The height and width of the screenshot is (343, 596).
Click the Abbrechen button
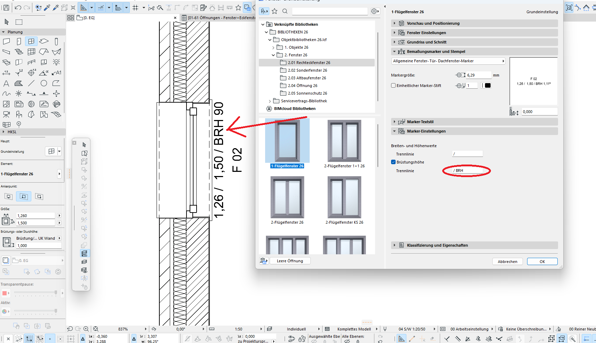(507, 262)
